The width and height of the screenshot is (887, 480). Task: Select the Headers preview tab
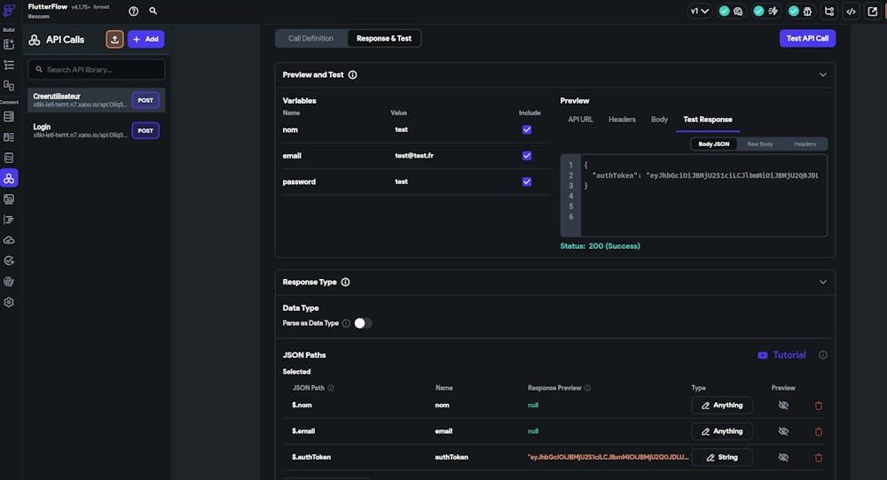[622, 120]
